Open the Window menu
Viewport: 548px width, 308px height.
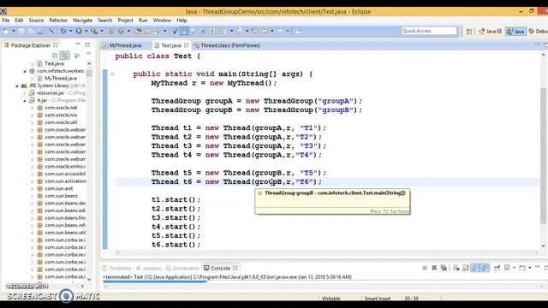pos(162,21)
